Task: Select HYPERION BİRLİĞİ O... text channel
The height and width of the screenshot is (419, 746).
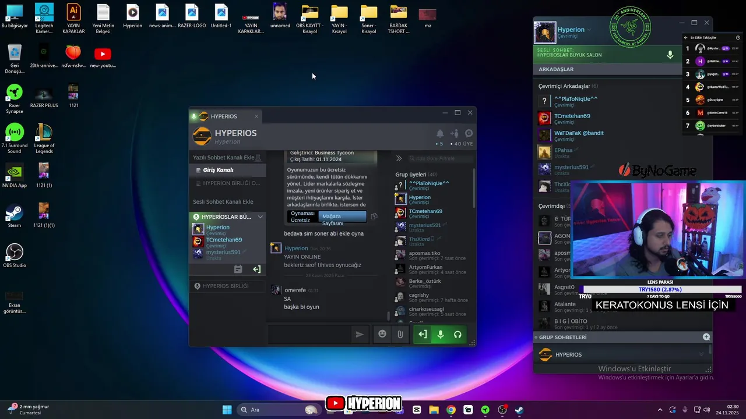Action: coord(227,183)
